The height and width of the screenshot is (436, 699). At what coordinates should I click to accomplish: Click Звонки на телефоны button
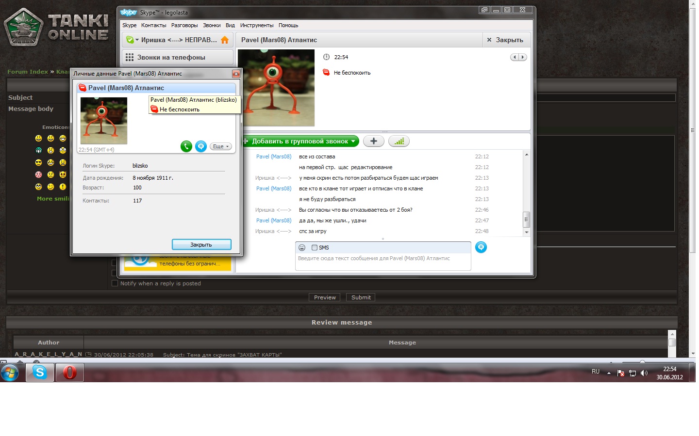point(178,57)
